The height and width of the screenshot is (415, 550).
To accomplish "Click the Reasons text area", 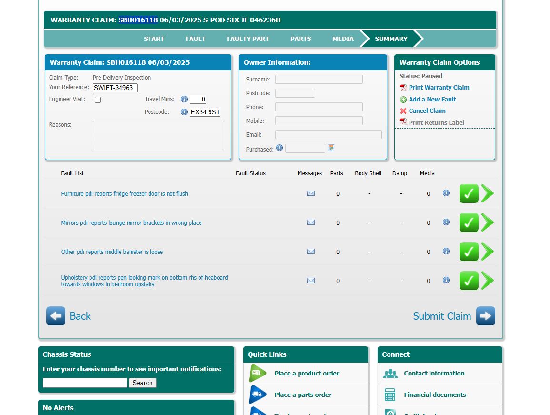I will 159,135.
